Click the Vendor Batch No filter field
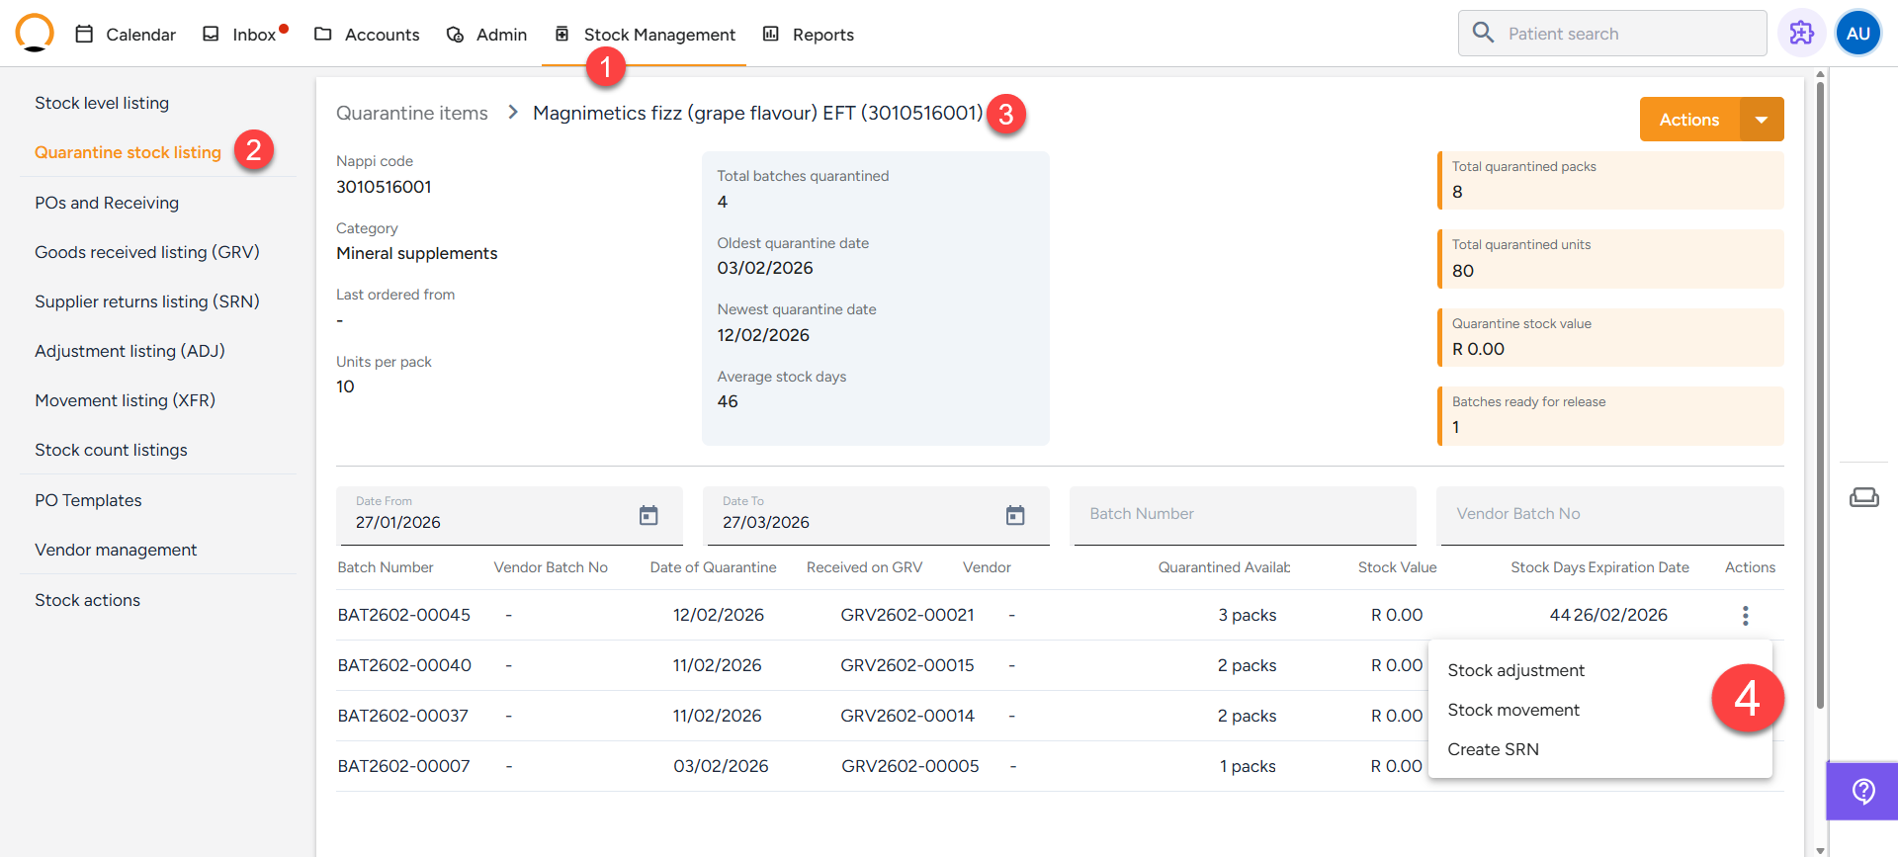The width and height of the screenshot is (1898, 857). (1609, 514)
